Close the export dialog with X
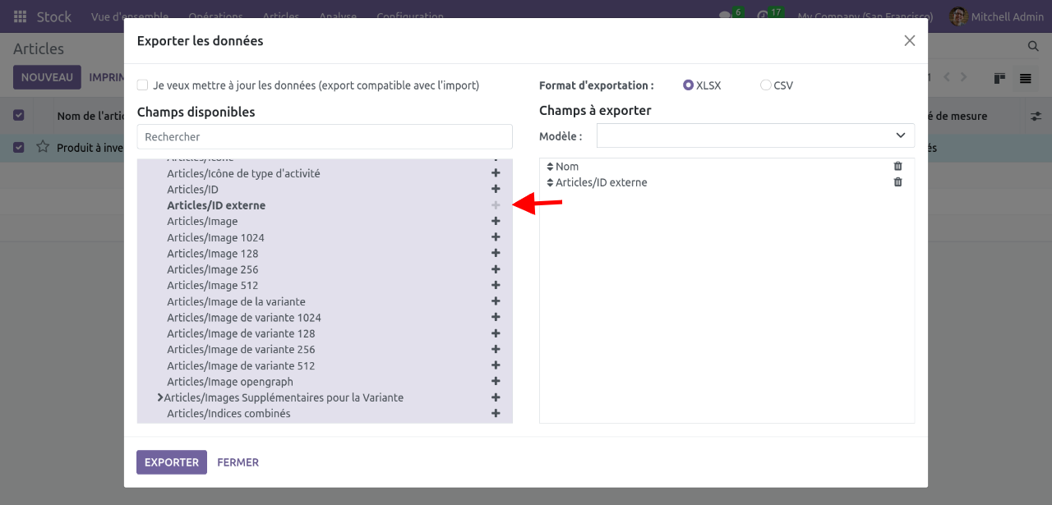This screenshot has width=1052, height=505. pos(909,41)
